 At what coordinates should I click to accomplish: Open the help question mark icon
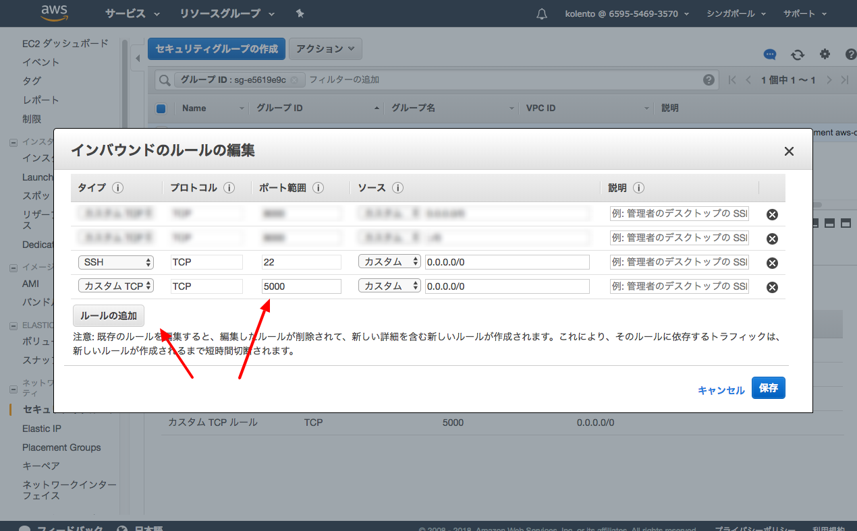(850, 55)
